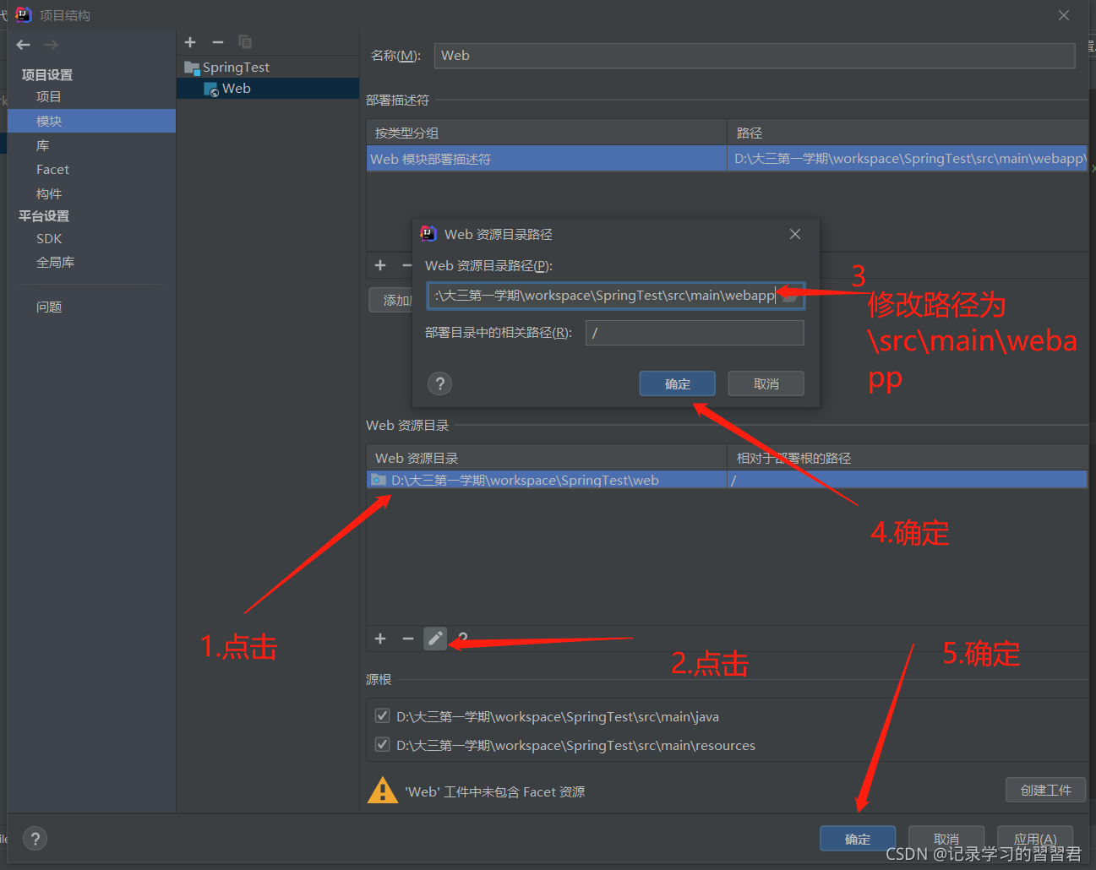Click the warning icon beside the Facet message
The image size is (1096, 870).
tap(383, 791)
